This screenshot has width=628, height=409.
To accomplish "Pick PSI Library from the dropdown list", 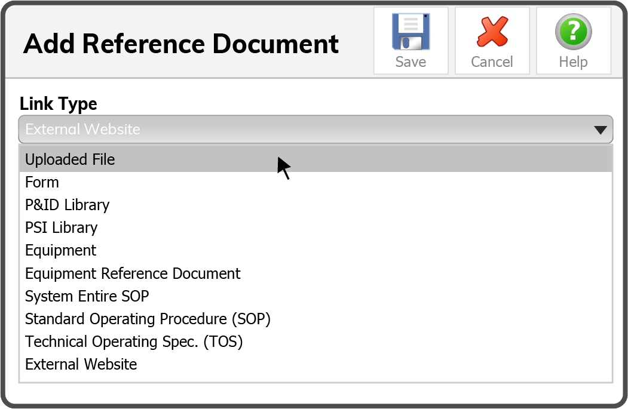I will coord(61,228).
